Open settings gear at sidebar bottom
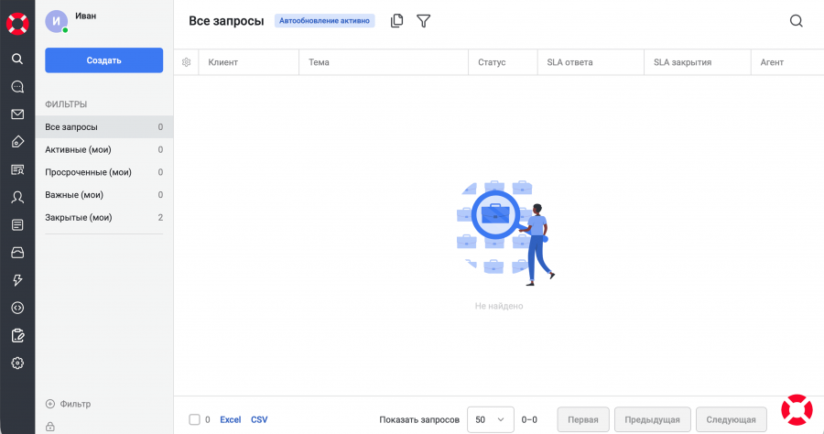 click(17, 363)
